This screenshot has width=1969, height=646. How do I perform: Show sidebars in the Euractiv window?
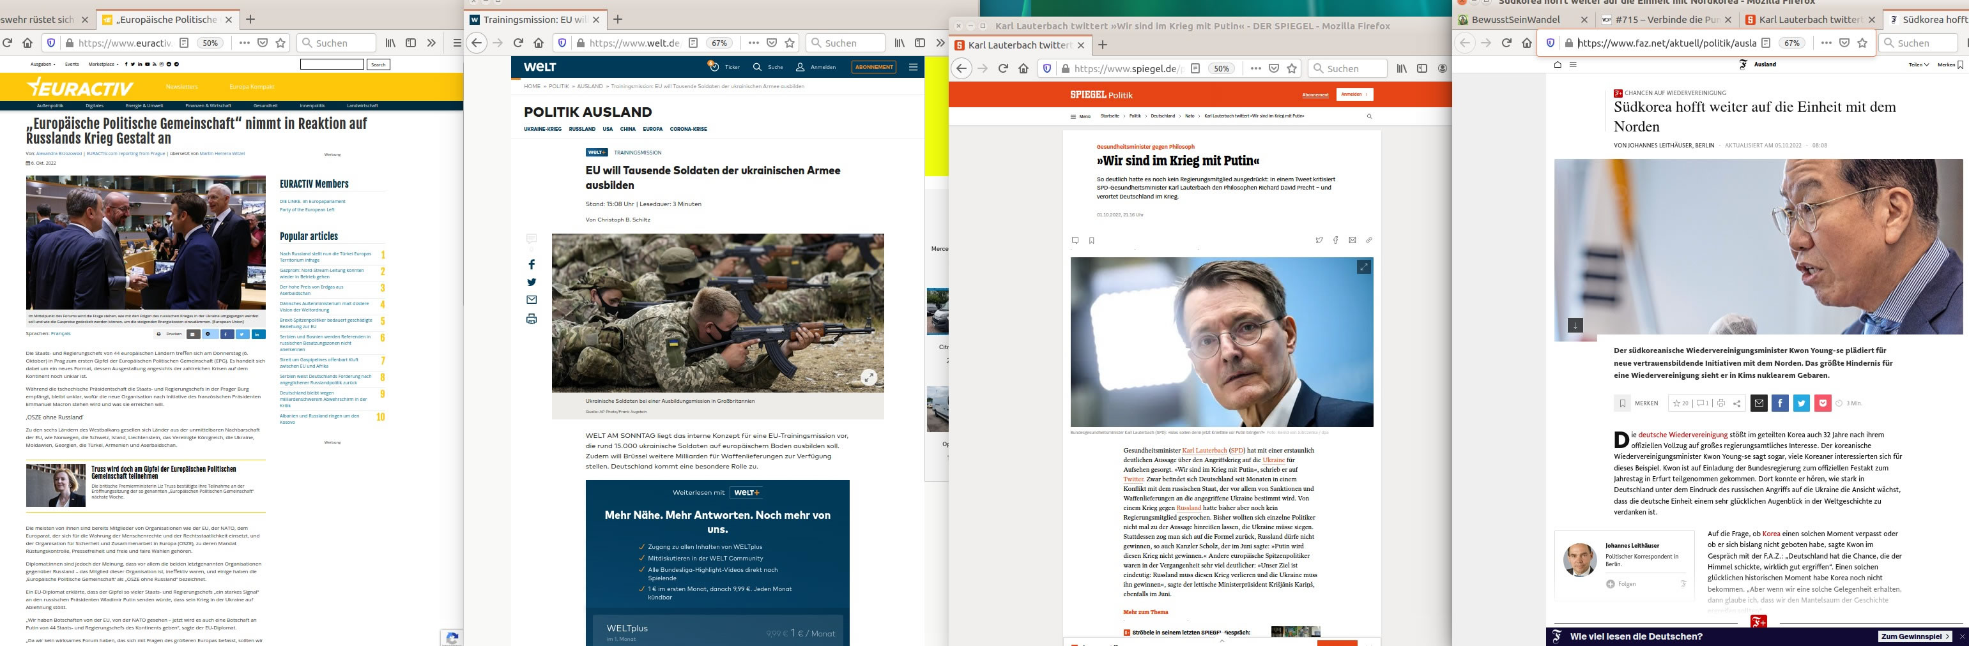point(410,43)
